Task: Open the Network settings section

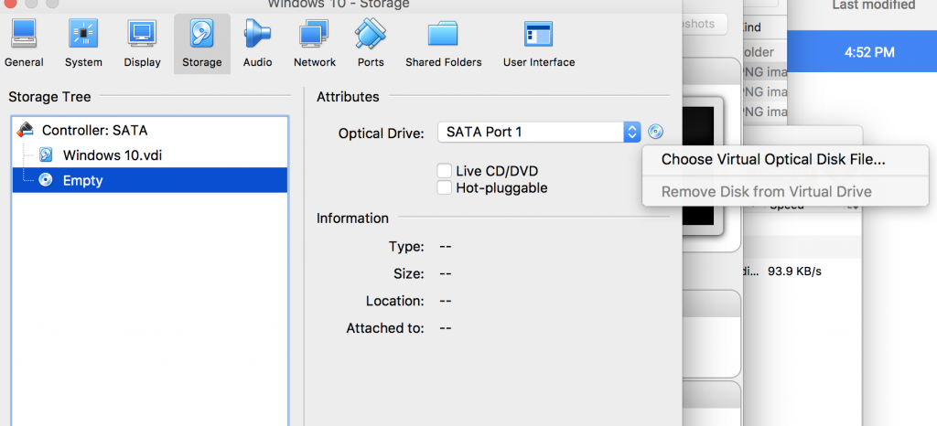Action: pyautogui.click(x=315, y=44)
